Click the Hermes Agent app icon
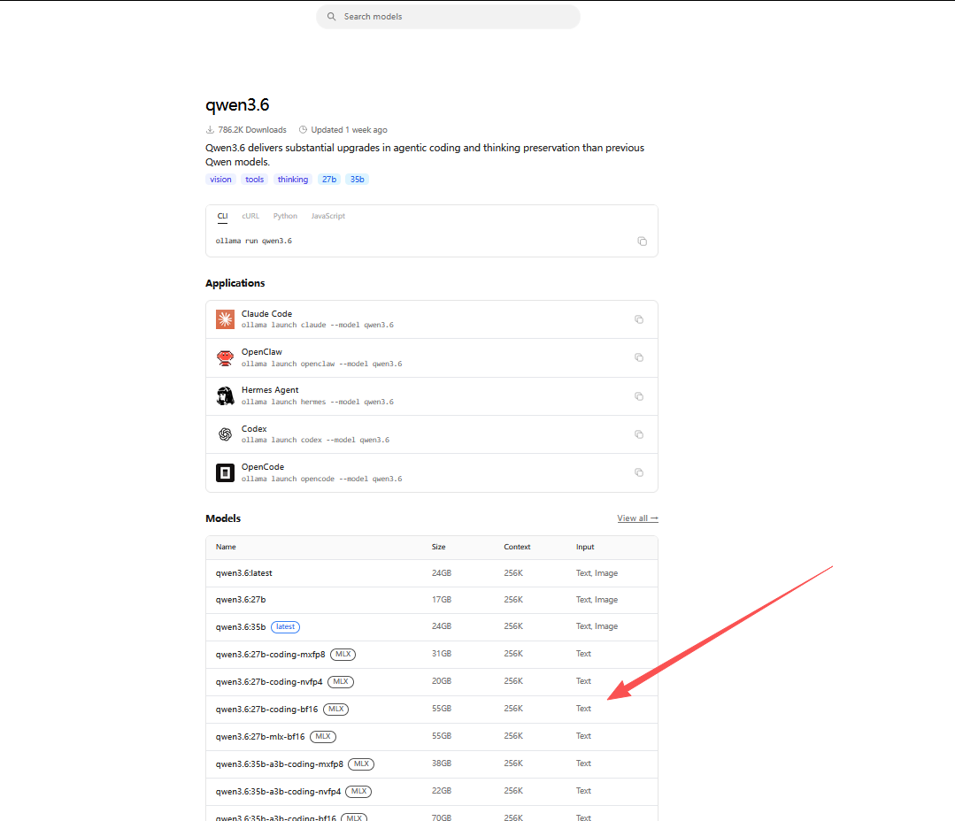This screenshot has height=821, width=955. click(x=226, y=396)
